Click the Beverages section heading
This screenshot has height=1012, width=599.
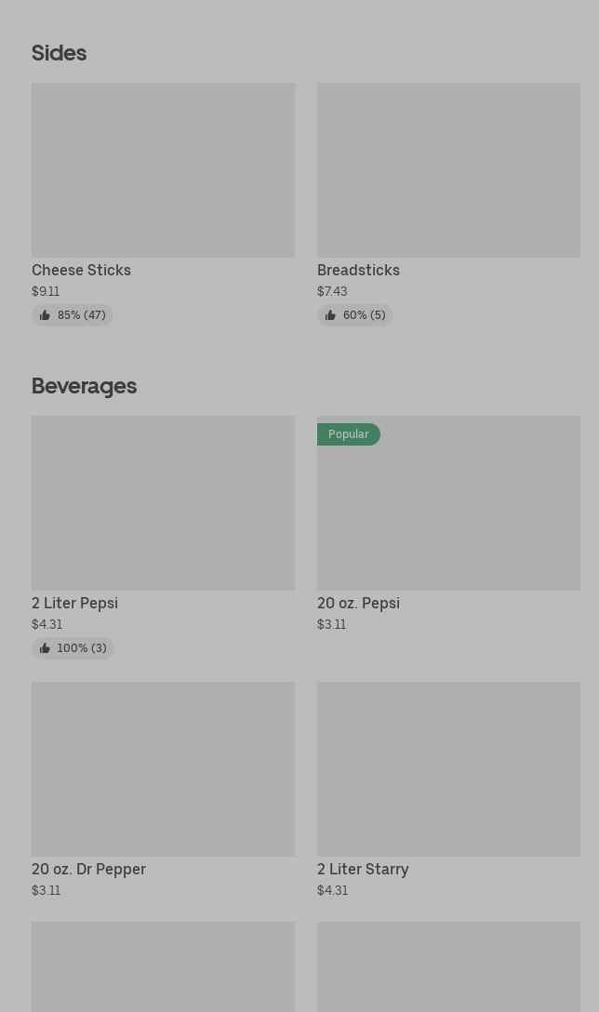[84, 386]
